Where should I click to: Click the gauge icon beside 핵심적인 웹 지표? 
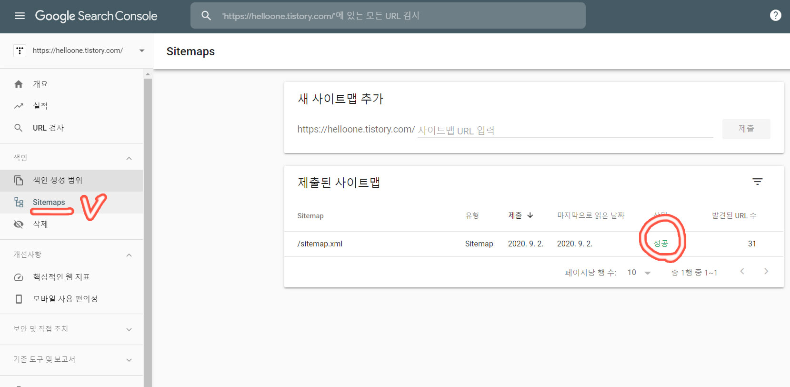click(19, 277)
